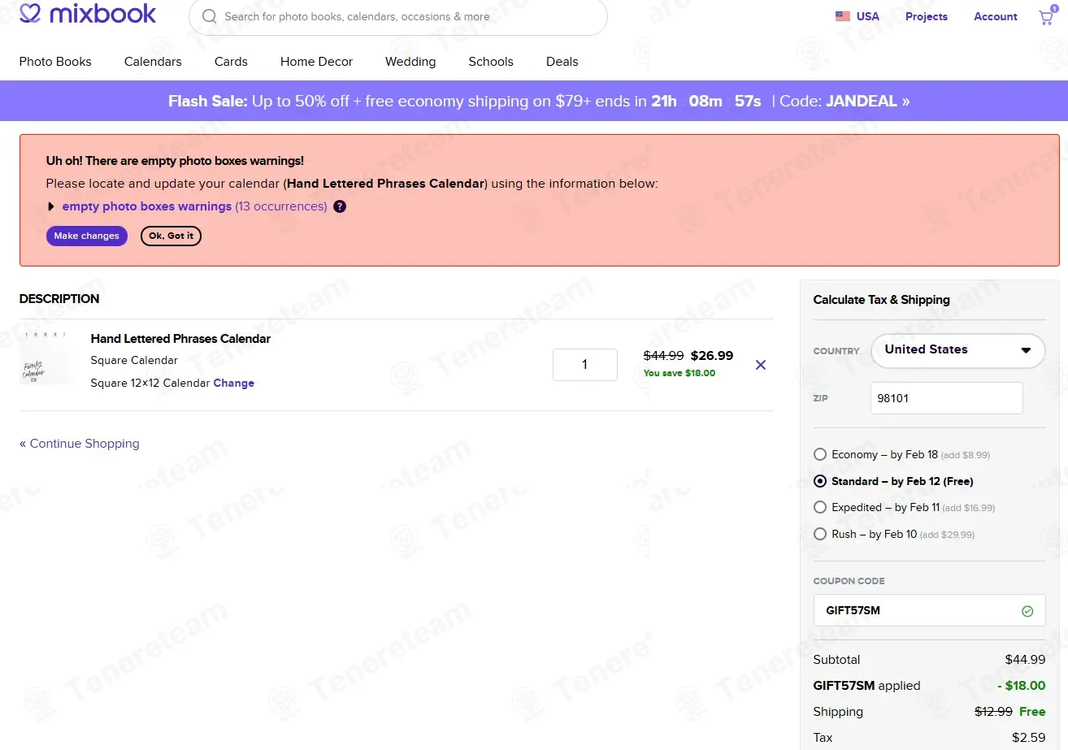Select Economy shipping by Feb 18

click(820, 454)
